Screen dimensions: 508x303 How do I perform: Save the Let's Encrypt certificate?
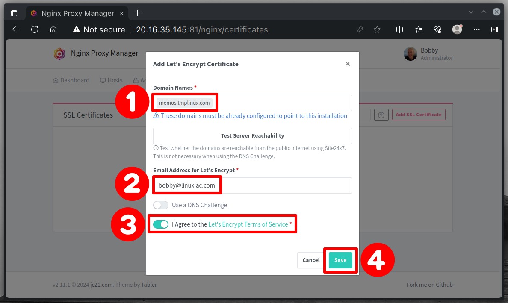pyautogui.click(x=340, y=260)
